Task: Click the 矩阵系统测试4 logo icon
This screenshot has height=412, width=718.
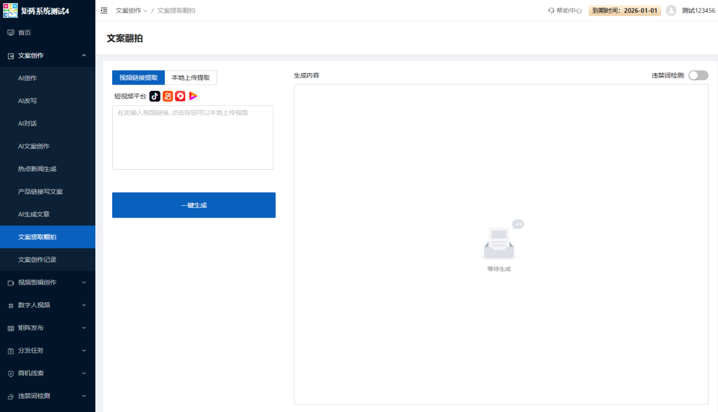Action: [11, 11]
